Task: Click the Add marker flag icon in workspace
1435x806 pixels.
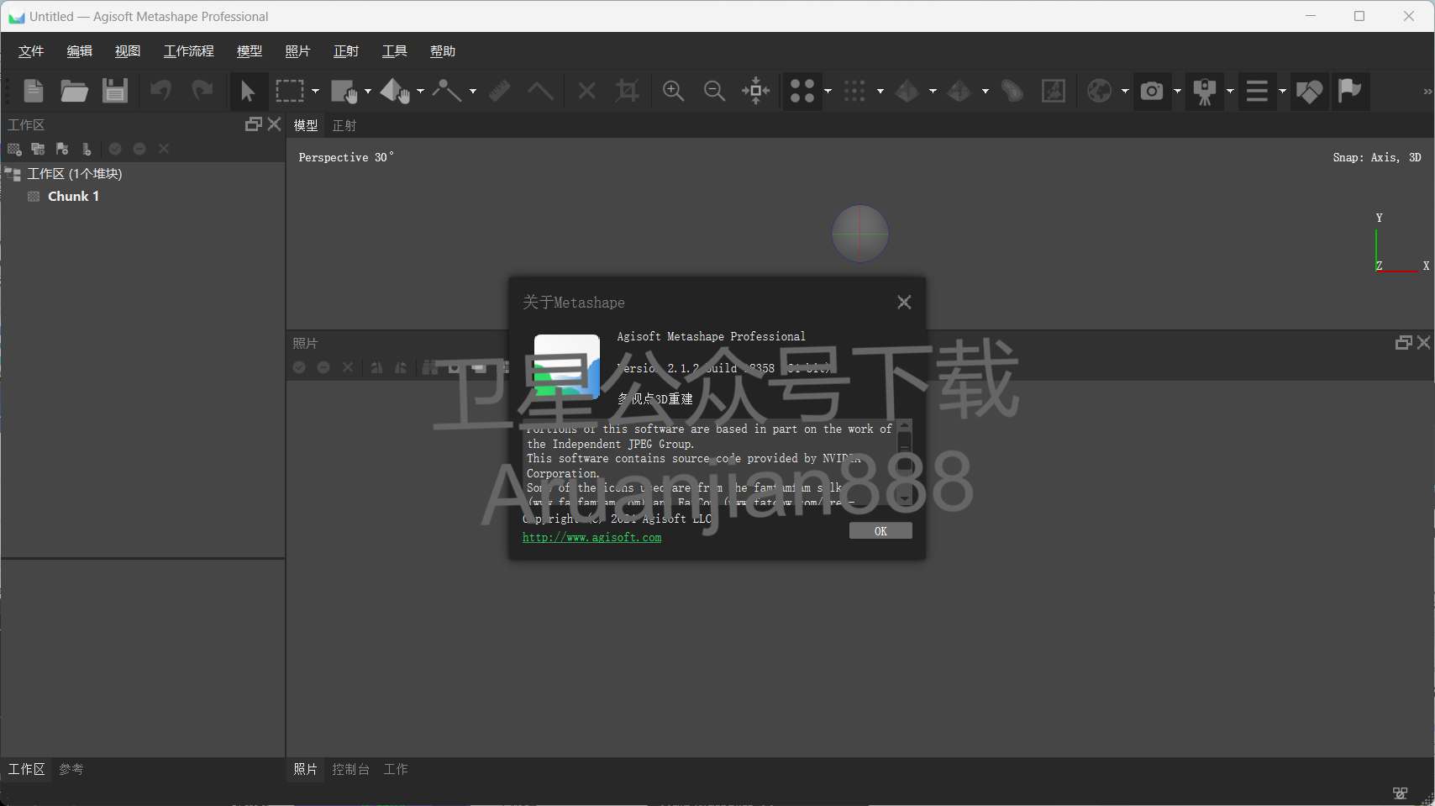Action: coord(62,149)
